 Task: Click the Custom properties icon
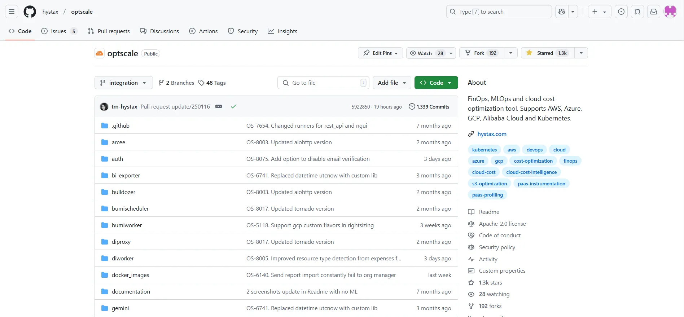[x=471, y=271]
